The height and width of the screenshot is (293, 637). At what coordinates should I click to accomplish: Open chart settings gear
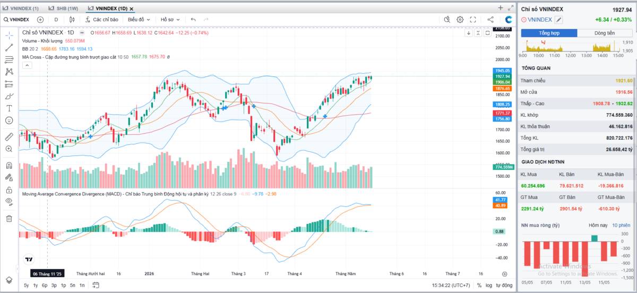pos(460,20)
